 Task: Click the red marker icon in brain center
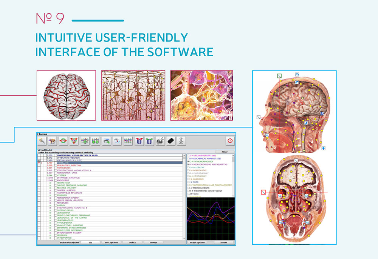[x=302, y=103]
